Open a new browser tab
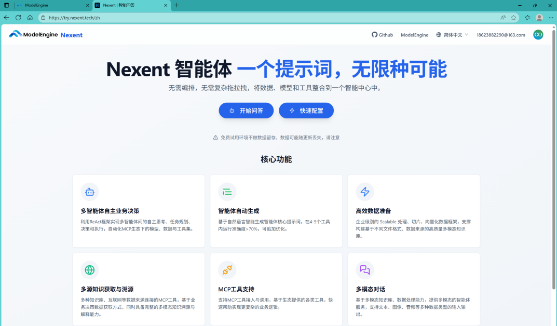This screenshot has width=557, height=326. point(176,5)
